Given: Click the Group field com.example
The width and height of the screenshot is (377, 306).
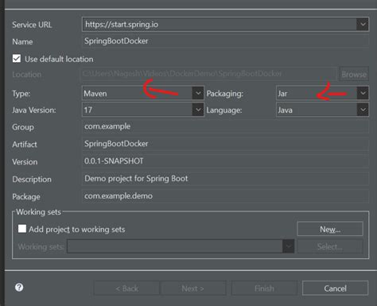Looking at the screenshot, I should coord(225,126).
